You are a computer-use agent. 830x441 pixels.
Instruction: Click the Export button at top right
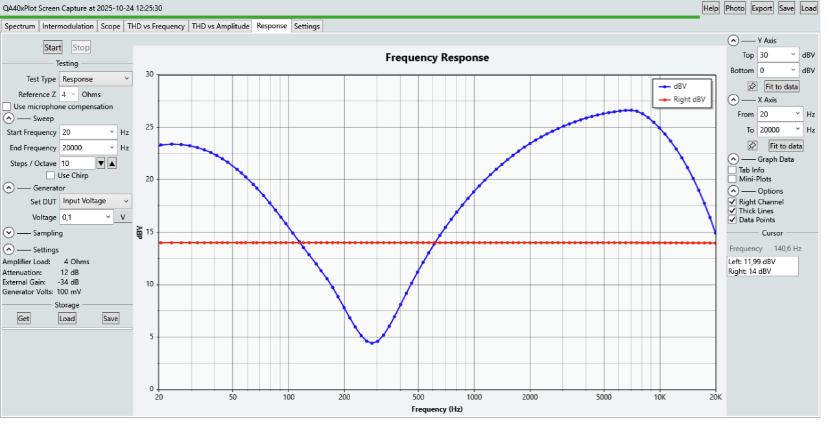[x=762, y=8]
